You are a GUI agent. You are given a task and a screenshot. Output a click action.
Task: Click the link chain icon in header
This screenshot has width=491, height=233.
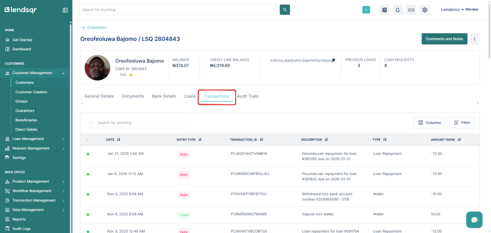411,10
